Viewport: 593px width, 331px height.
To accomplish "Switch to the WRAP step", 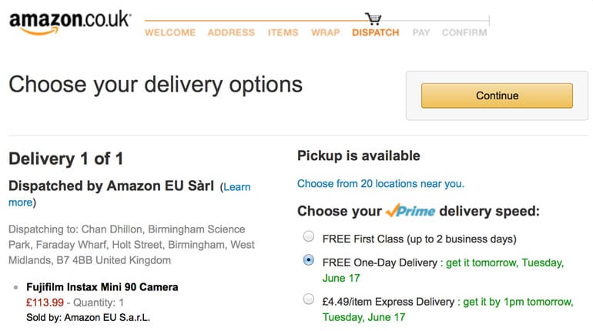I will [325, 33].
